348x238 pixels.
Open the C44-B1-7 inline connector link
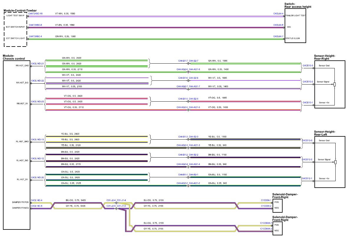(183, 61)
